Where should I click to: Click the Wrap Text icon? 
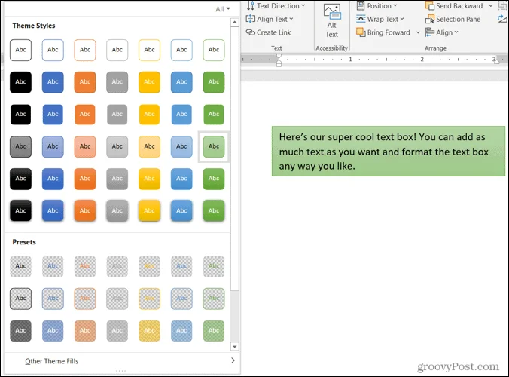pyautogui.click(x=361, y=19)
